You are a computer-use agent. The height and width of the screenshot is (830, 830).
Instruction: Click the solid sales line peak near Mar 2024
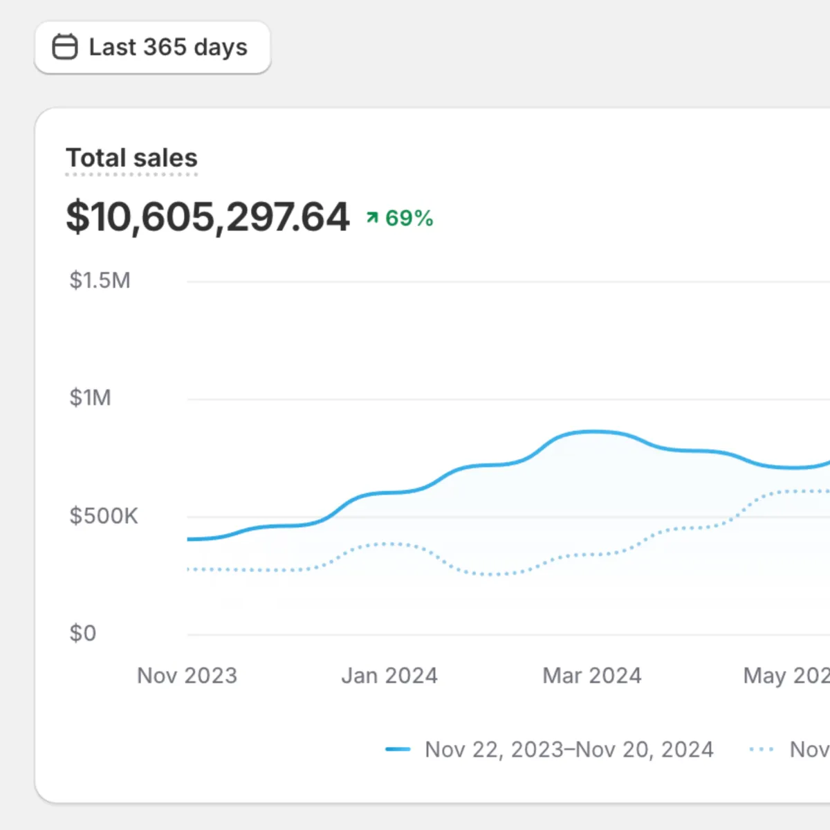click(x=592, y=432)
